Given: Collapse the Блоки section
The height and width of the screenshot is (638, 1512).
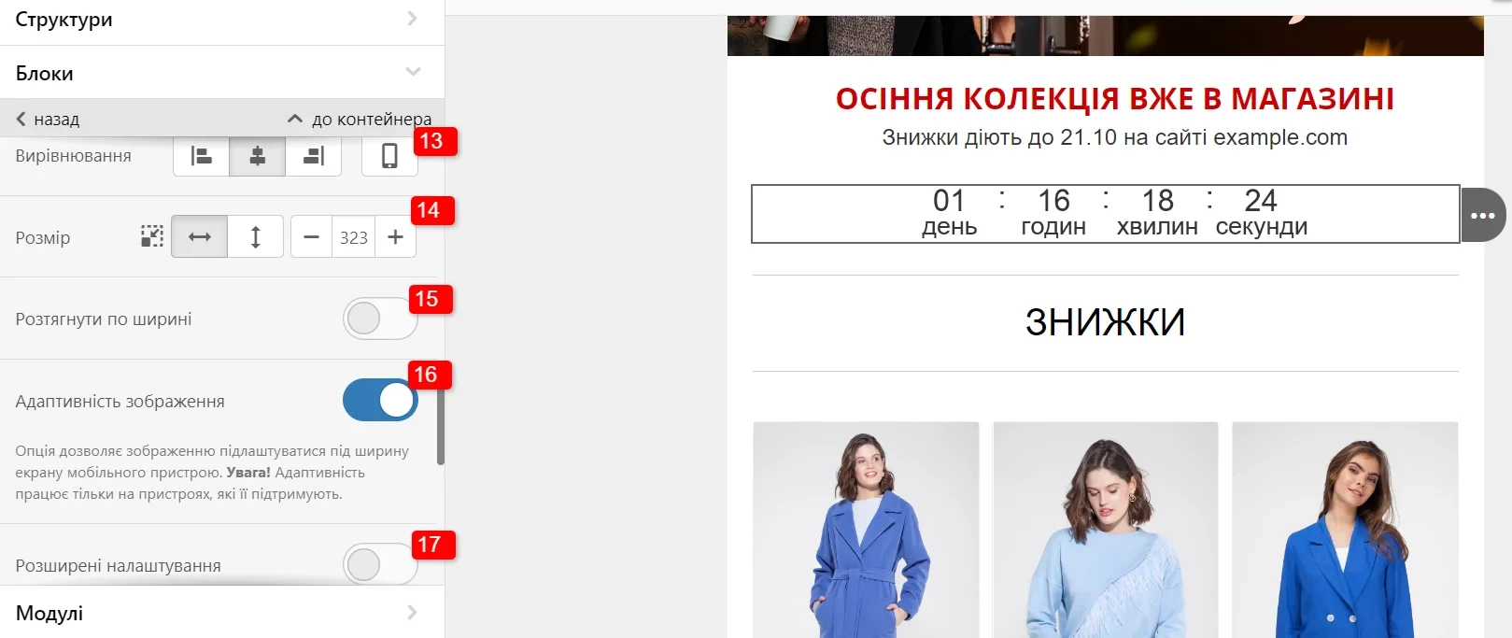Looking at the screenshot, I should 222,72.
